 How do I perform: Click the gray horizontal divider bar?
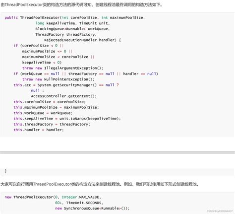tap(117, 152)
